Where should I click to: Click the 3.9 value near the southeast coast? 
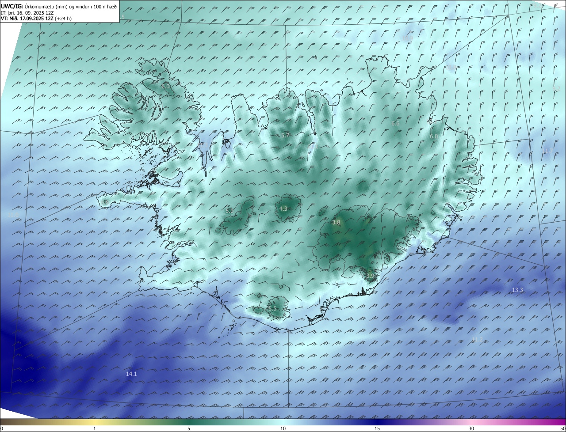point(370,276)
